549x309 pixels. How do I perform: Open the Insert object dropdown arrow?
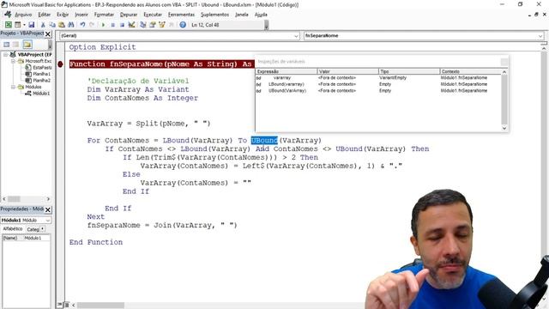[24, 25]
